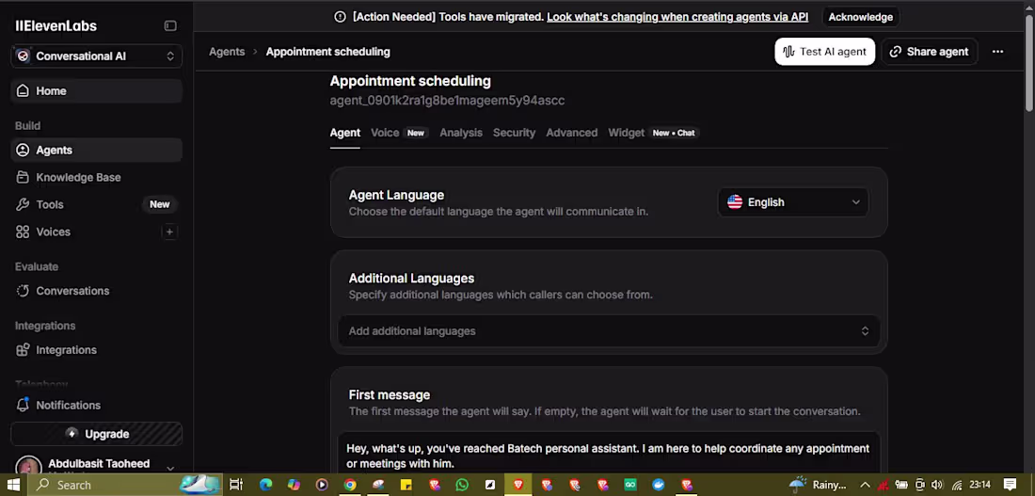1035x496 pixels.
Task: Click the Conversations history icon
Action: (x=24, y=291)
